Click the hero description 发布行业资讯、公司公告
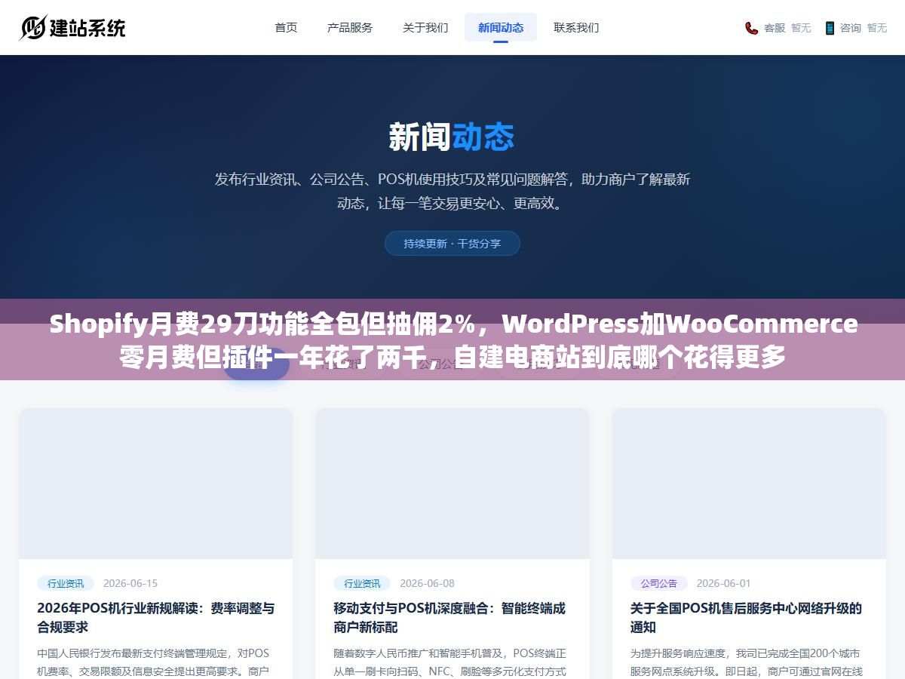This screenshot has height=679, width=905. [x=452, y=191]
